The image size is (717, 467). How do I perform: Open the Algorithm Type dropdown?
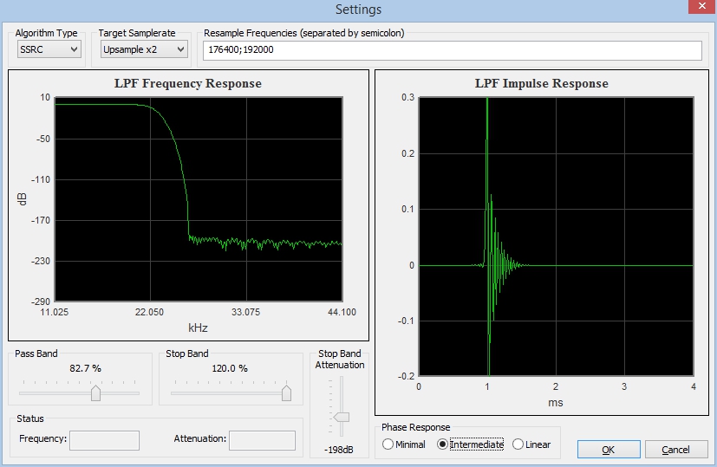[x=49, y=50]
